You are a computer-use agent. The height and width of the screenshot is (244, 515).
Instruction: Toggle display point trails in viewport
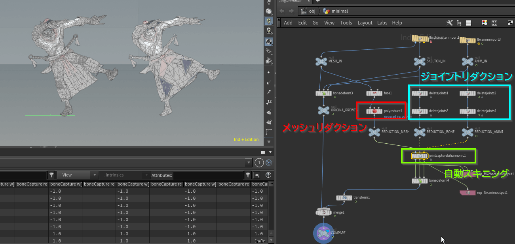coord(269,92)
